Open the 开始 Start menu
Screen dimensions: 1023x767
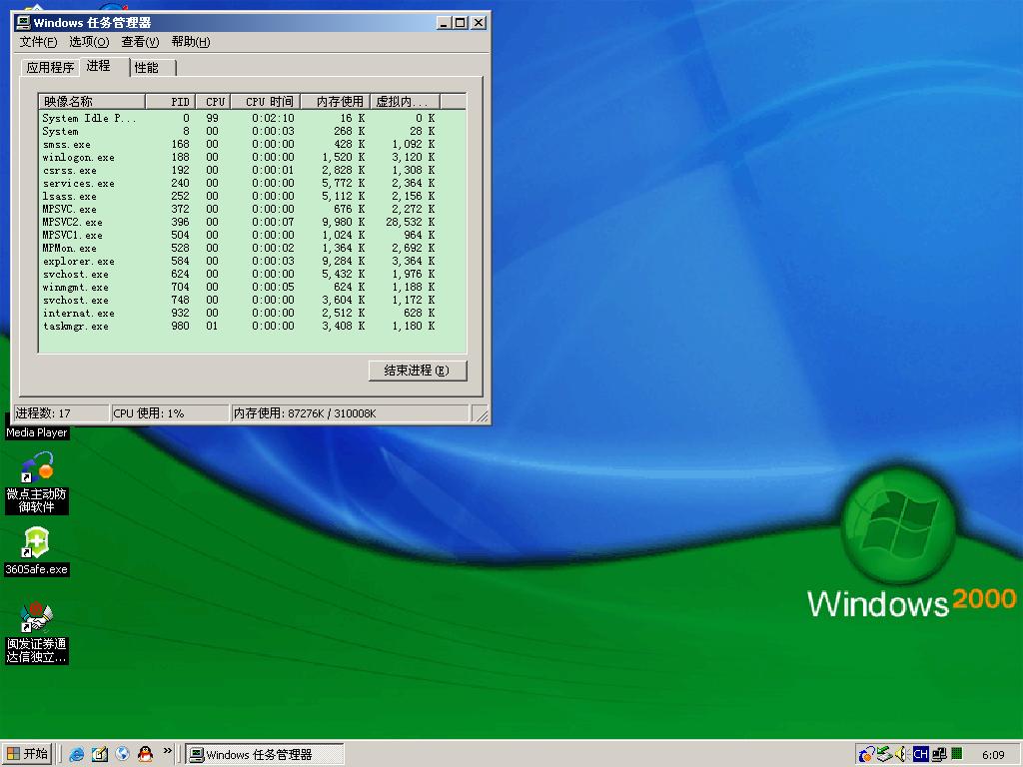point(27,754)
